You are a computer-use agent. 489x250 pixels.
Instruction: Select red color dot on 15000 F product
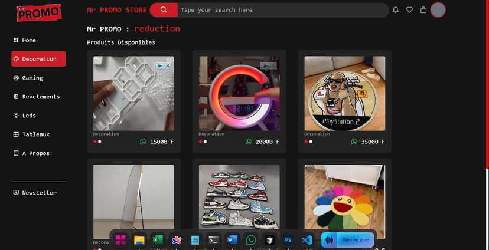point(95,142)
